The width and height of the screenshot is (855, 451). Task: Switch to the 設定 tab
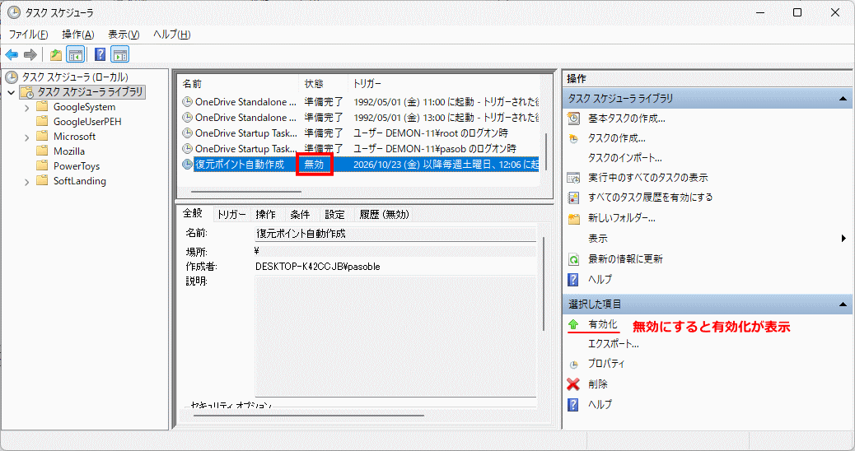click(x=334, y=215)
